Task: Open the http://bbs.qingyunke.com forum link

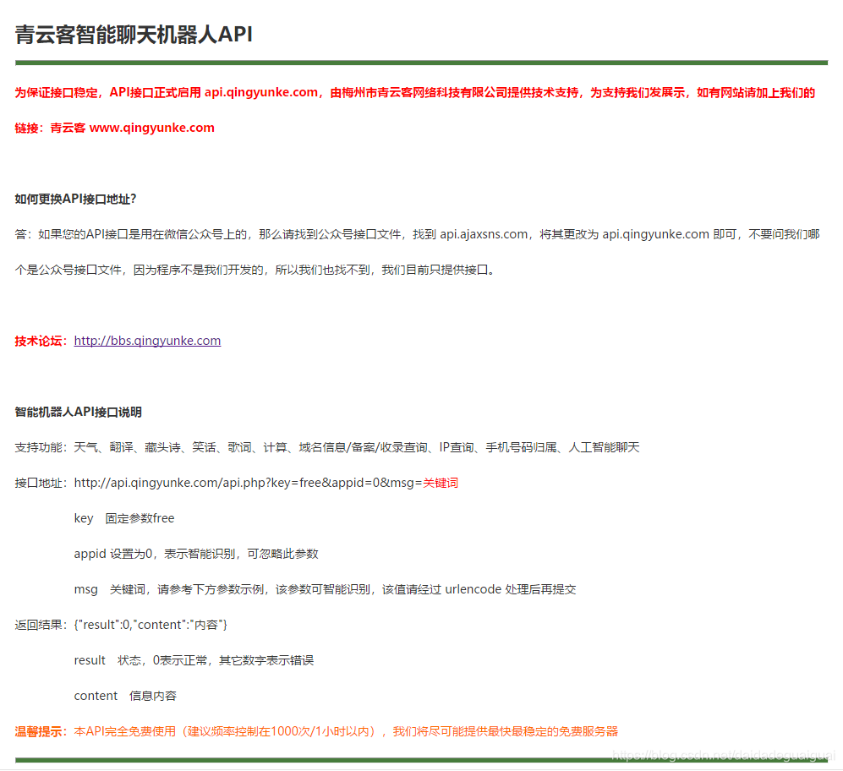Action: 147,341
